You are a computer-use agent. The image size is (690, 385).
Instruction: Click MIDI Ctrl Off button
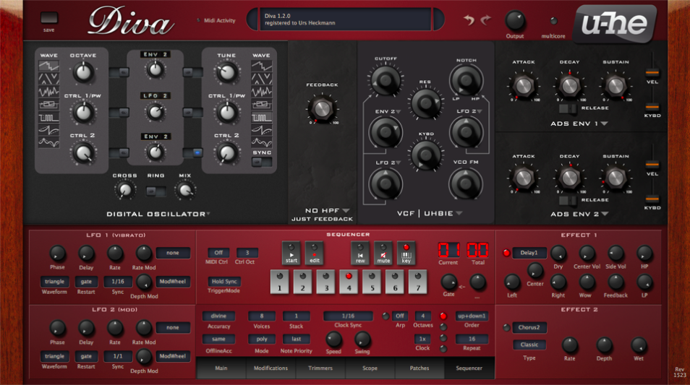click(218, 253)
